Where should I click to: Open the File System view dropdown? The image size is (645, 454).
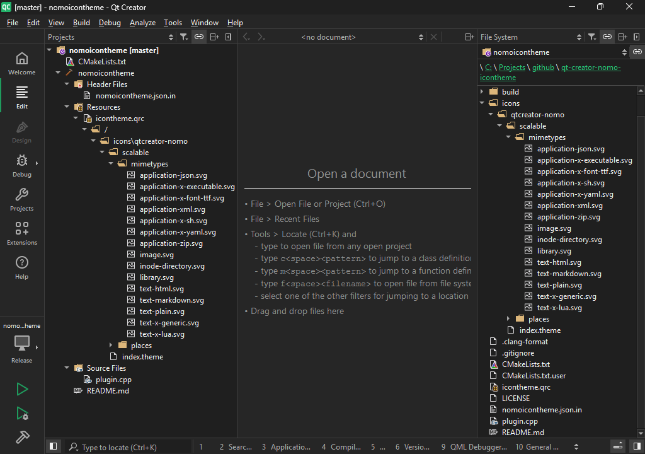(x=531, y=37)
